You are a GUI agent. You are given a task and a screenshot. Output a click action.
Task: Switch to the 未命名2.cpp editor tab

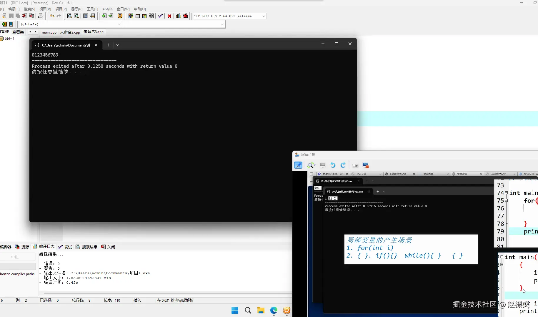(70, 32)
